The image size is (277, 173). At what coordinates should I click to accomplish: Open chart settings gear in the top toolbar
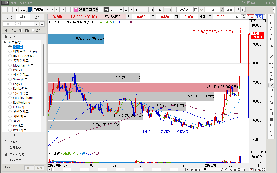pos(243,10)
